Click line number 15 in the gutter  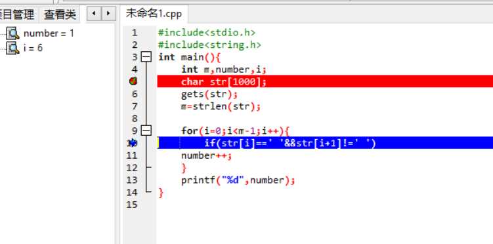click(132, 205)
